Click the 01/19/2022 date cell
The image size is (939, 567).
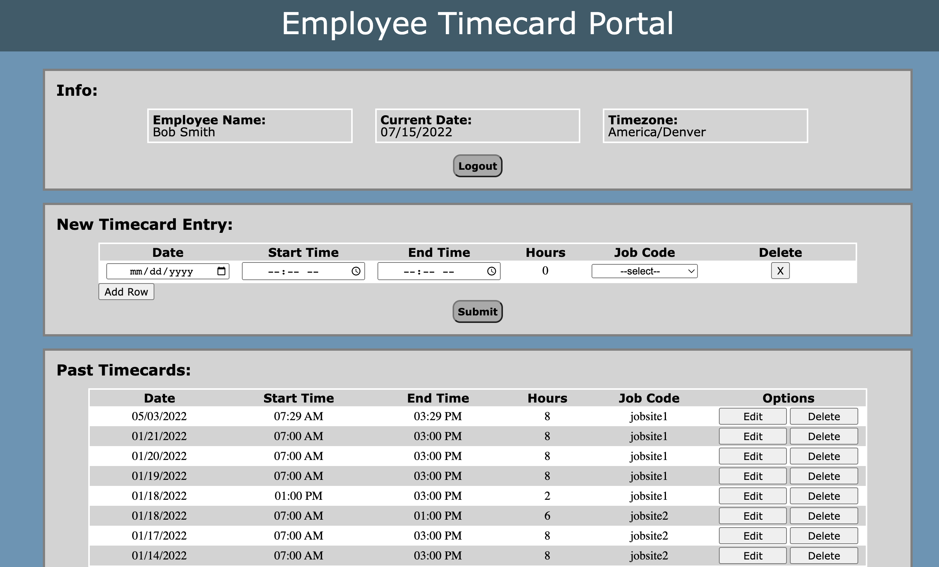tap(159, 476)
